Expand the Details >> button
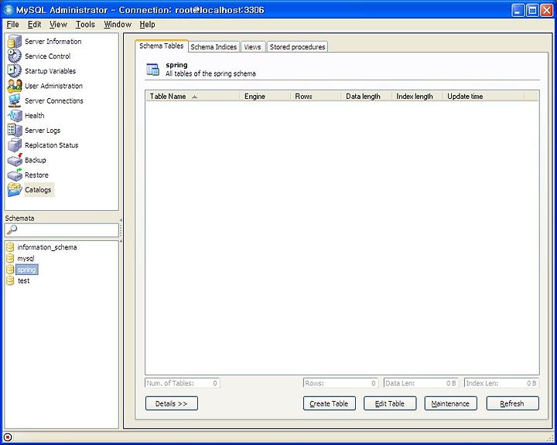557x445 pixels. (172, 403)
